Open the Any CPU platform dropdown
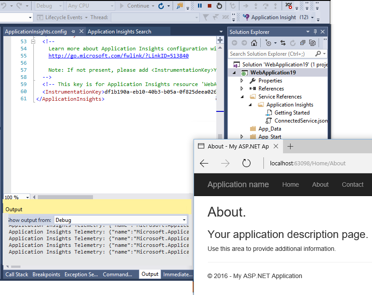 90,6
